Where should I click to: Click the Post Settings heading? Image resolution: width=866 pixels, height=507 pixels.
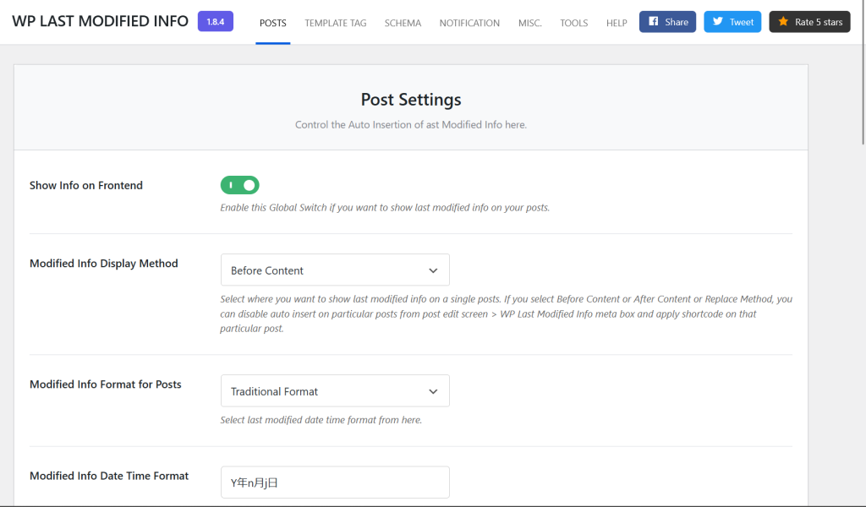tap(411, 100)
